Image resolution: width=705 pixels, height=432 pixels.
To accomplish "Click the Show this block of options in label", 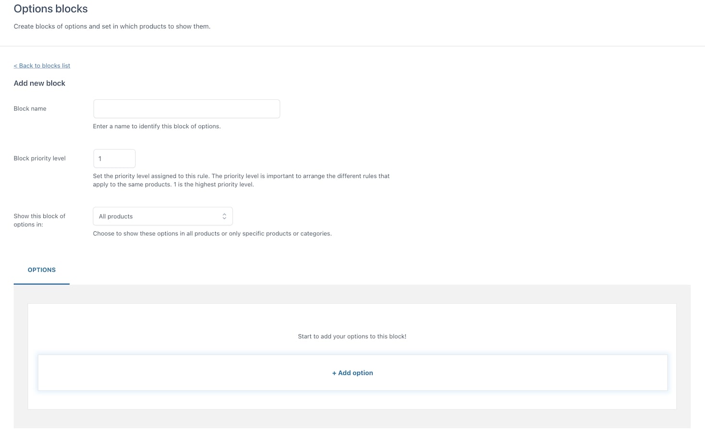I will click(x=40, y=220).
